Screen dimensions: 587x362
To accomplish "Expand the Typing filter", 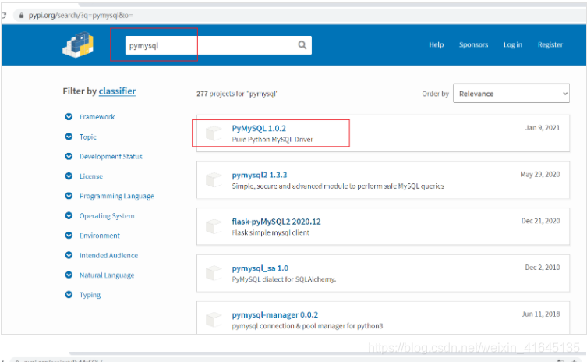I will (x=69, y=295).
